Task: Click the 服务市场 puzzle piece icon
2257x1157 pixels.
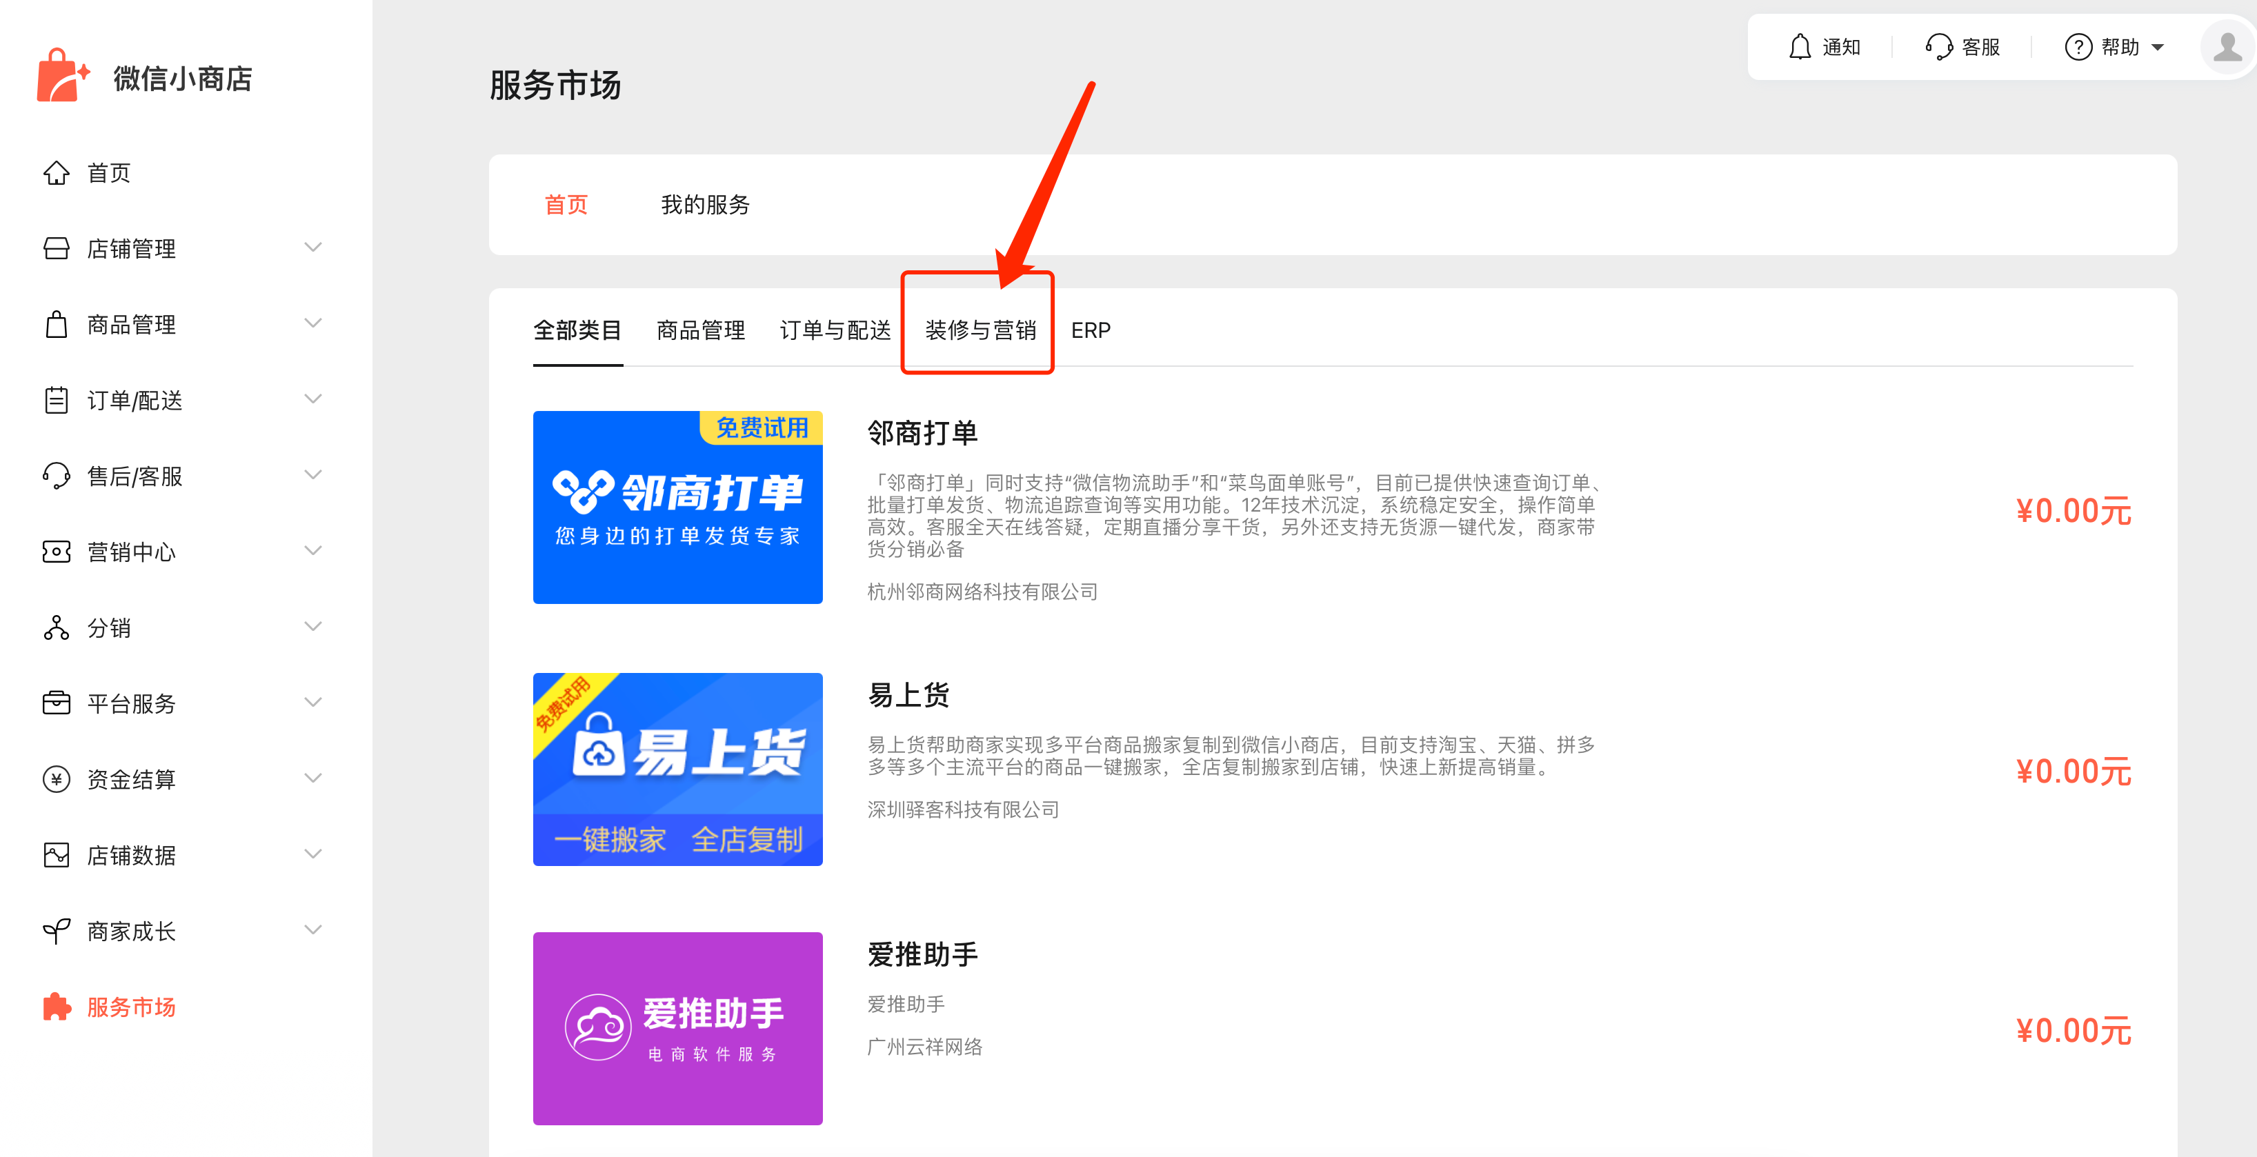Action: tap(56, 1007)
